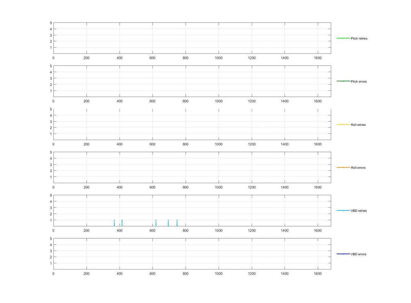This screenshot has width=411, height=303.
Task: Click the Pitch retries legend label
Action: click(359, 38)
